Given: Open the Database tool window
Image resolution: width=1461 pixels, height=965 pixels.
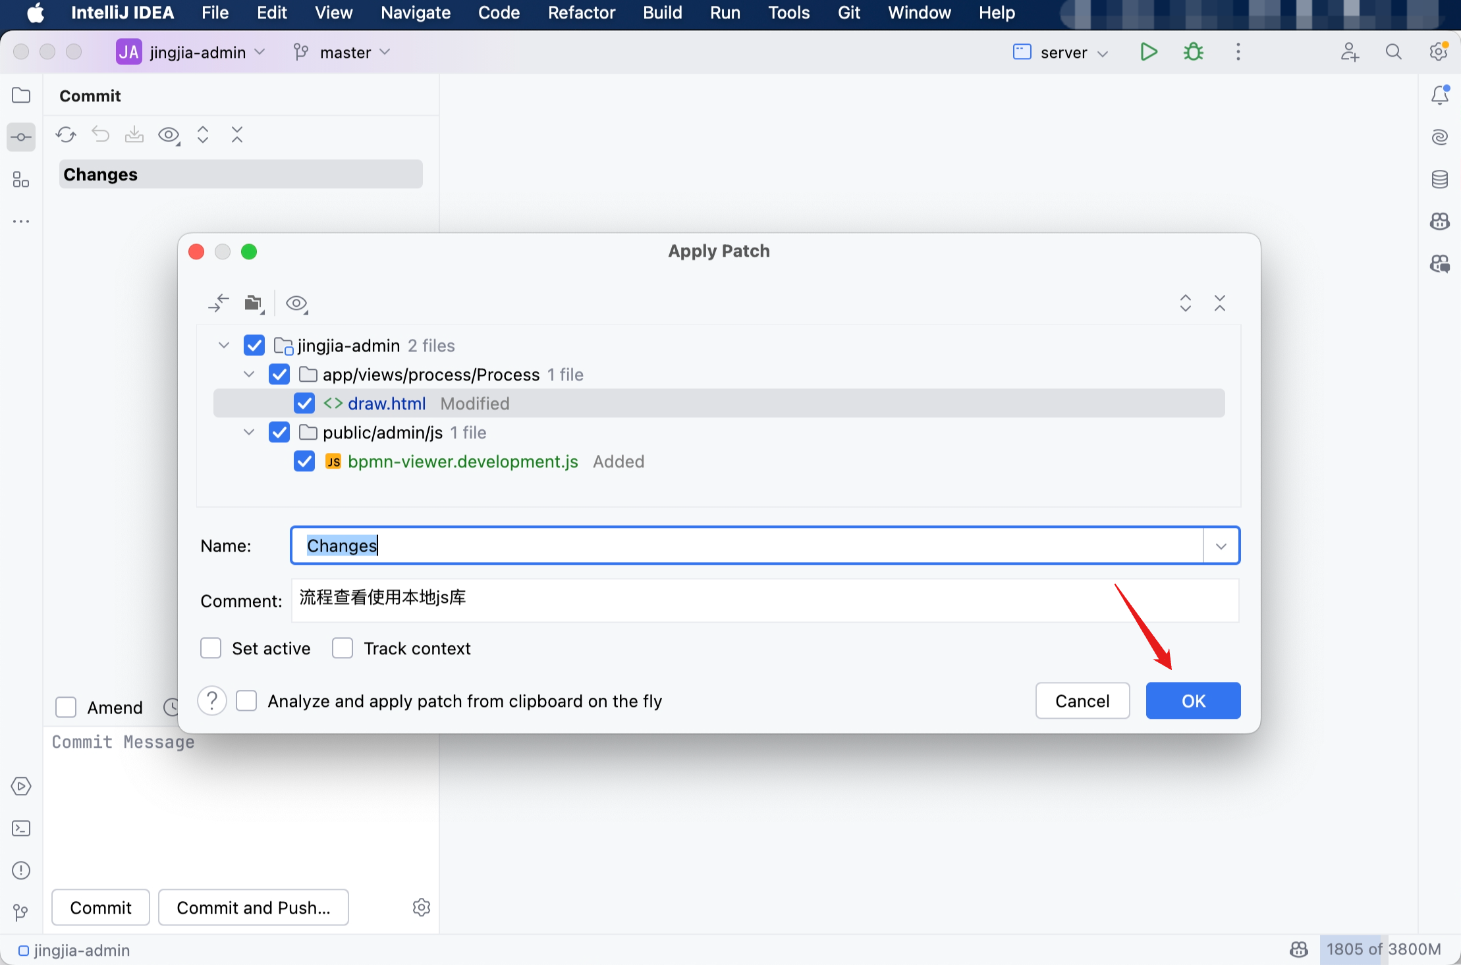Looking at the screenshot, I should click(x=1439, y=179).
